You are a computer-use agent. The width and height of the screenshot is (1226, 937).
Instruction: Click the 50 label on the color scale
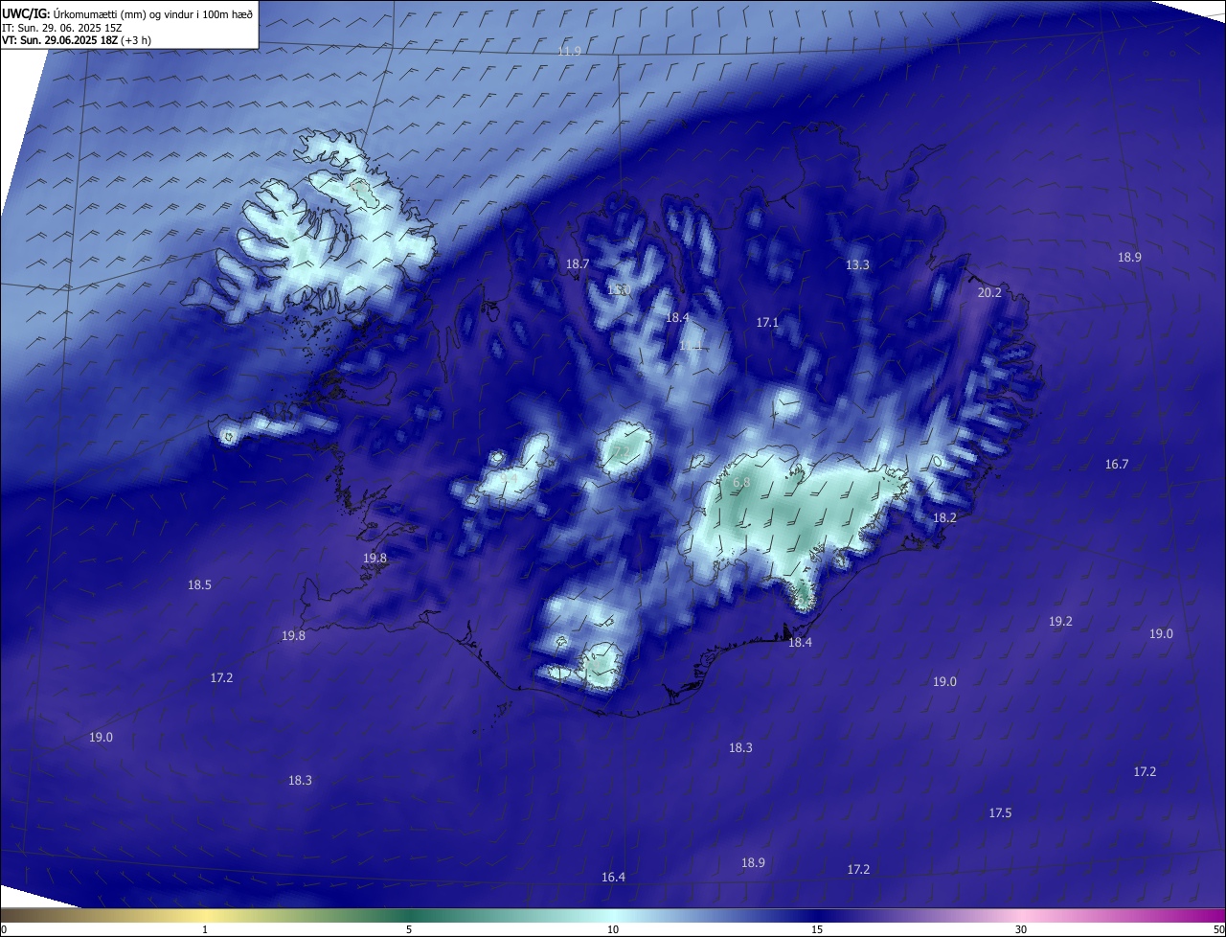coord(1219,929)
